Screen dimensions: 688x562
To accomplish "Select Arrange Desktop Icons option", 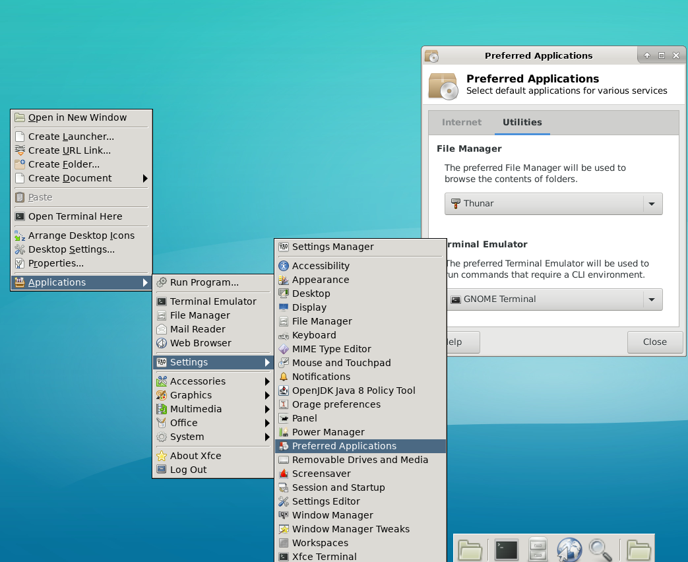I will 81,235.
